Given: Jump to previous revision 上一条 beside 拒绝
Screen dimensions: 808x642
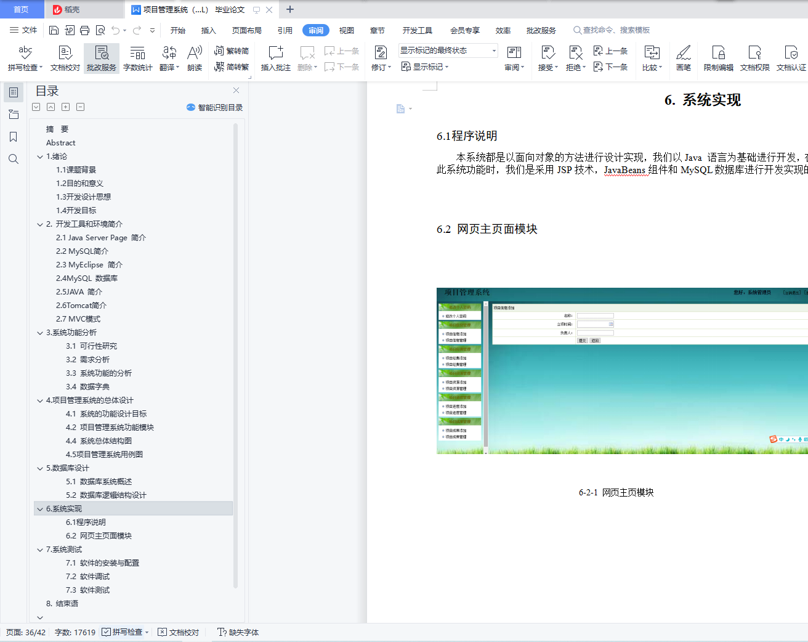Looking at the screenshot, I should pyautogui.click(x=610, y=51).
